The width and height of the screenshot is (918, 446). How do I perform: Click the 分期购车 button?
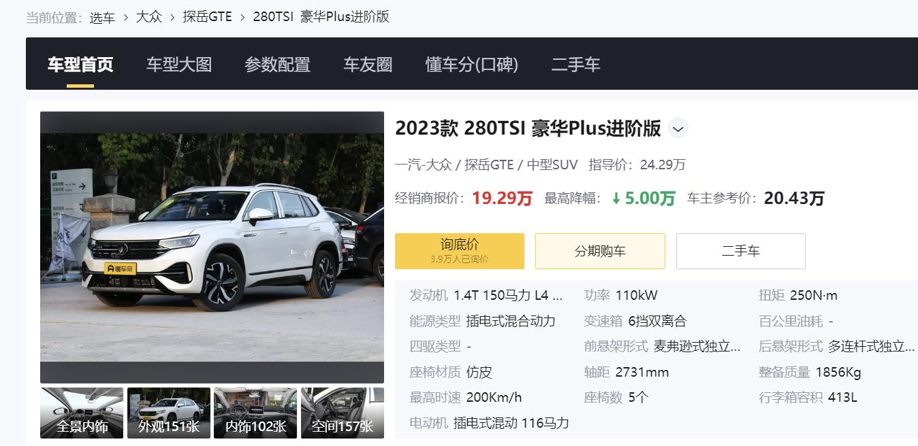point(600,250)
